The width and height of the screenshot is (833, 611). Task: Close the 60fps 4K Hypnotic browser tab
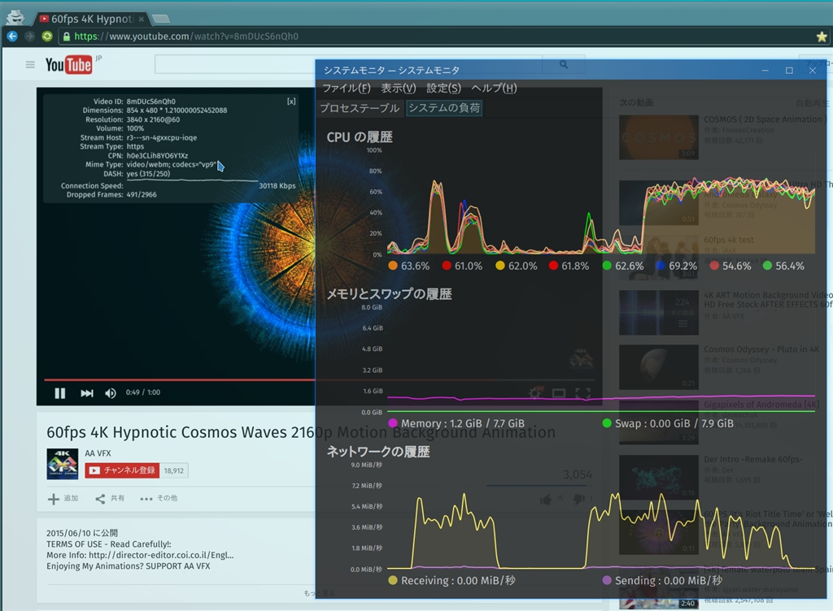(142, 19)
